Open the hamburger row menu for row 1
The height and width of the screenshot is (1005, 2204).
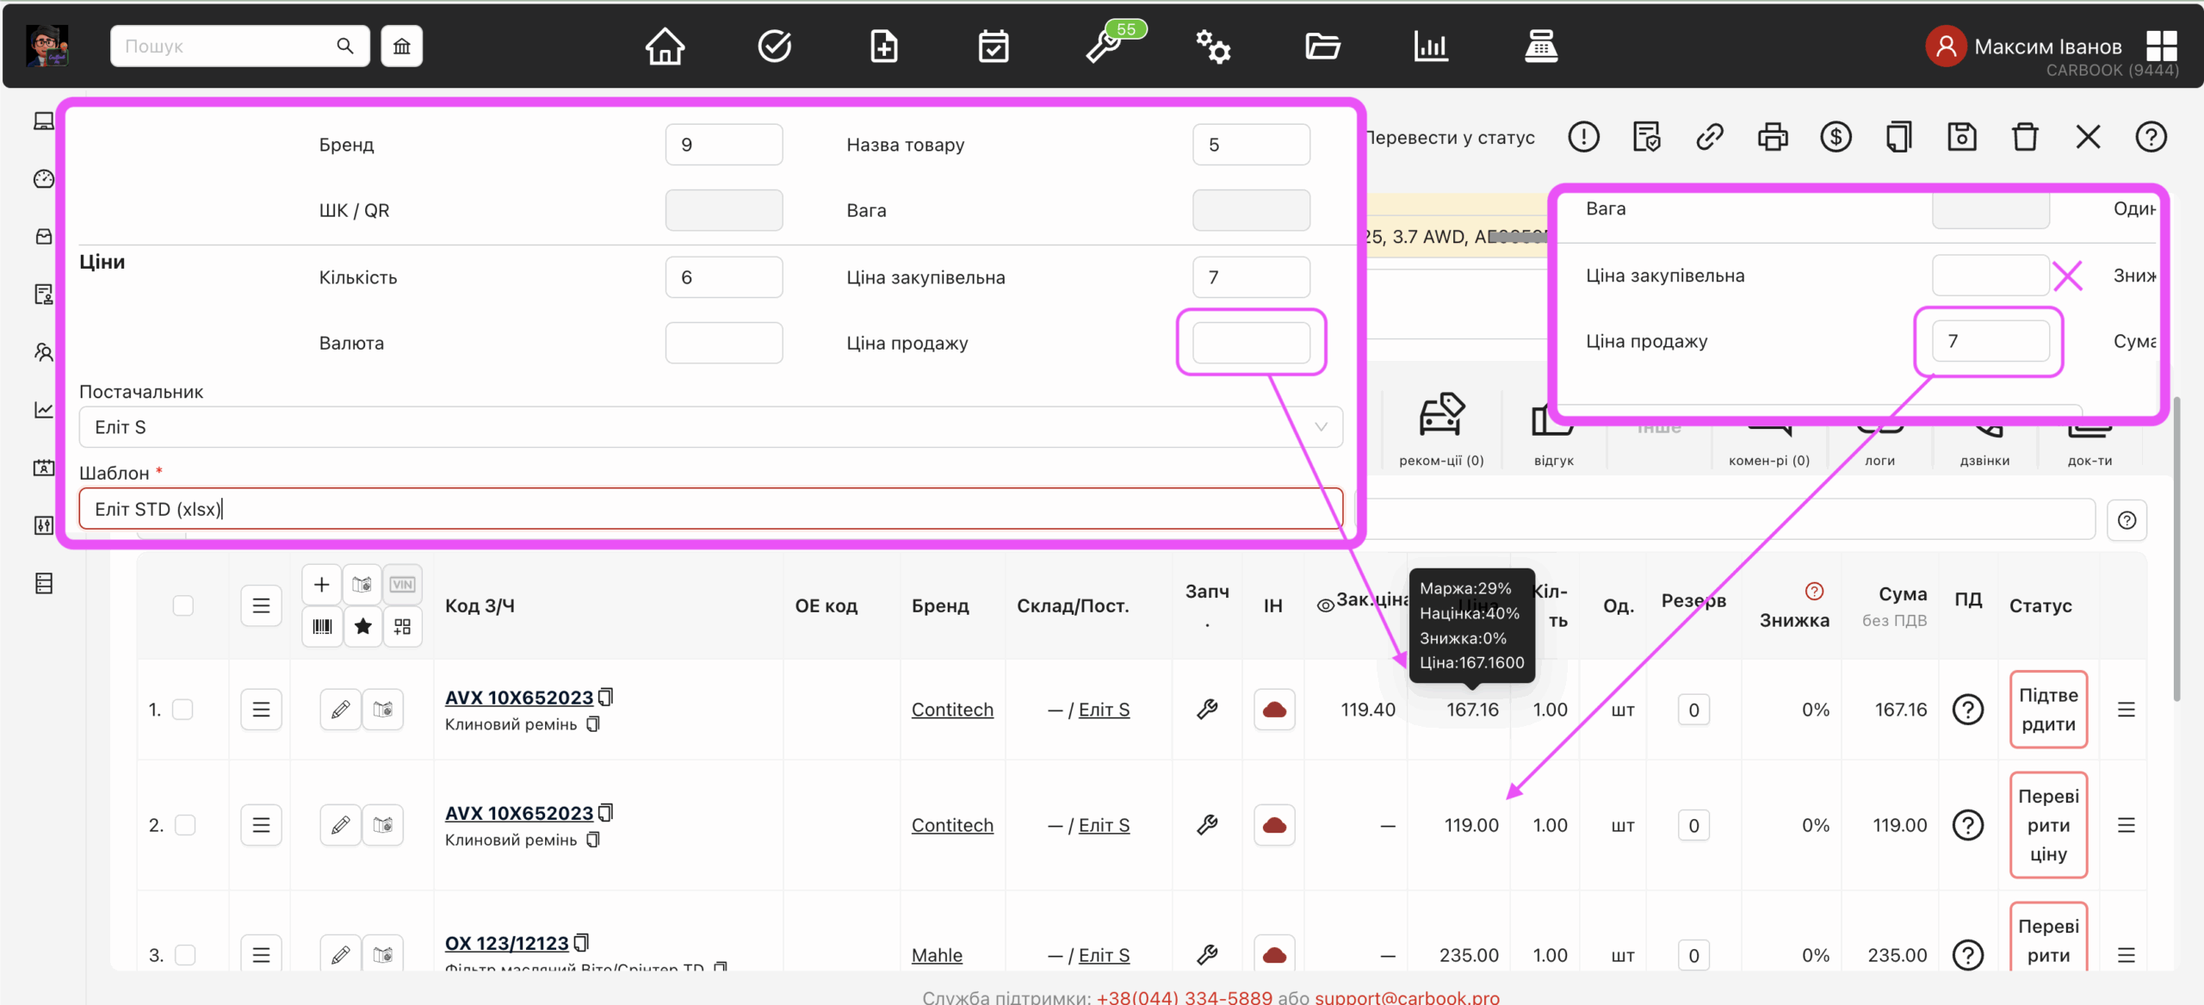261,710
